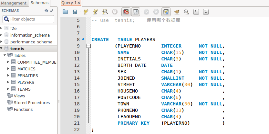
Task: Click the sidebar splitter grip handle
Action: point(59,102)
